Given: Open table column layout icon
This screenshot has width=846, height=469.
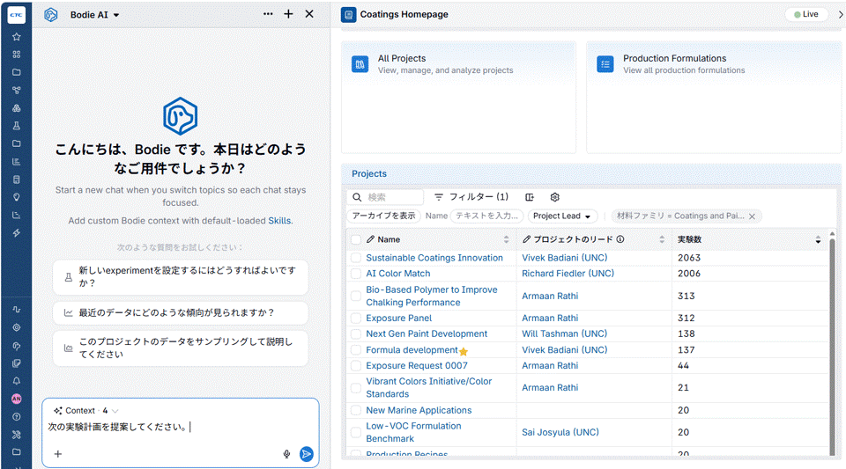Looking at the screenshot, I should (530, 197).
